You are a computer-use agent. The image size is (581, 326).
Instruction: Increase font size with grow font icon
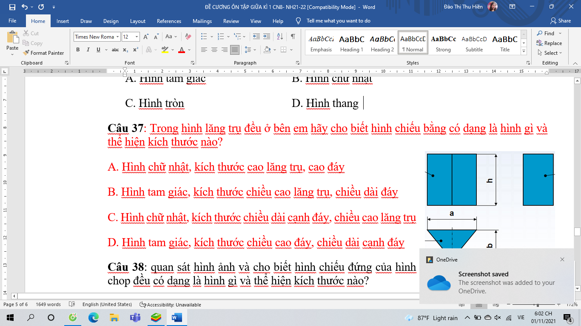point(146,37)
